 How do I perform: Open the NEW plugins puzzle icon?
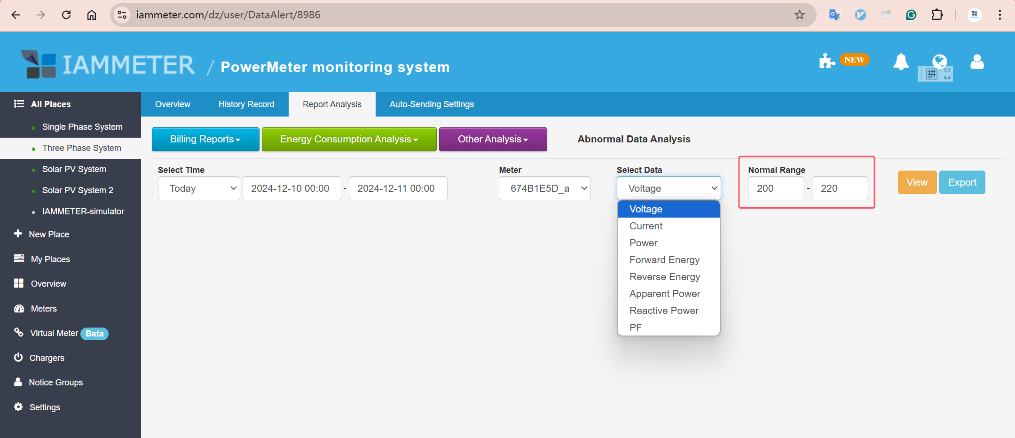[x=826, y=61]
